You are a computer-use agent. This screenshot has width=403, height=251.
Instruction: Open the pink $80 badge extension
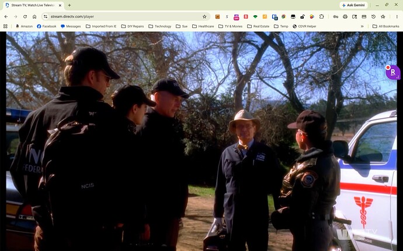coord(236,17)
